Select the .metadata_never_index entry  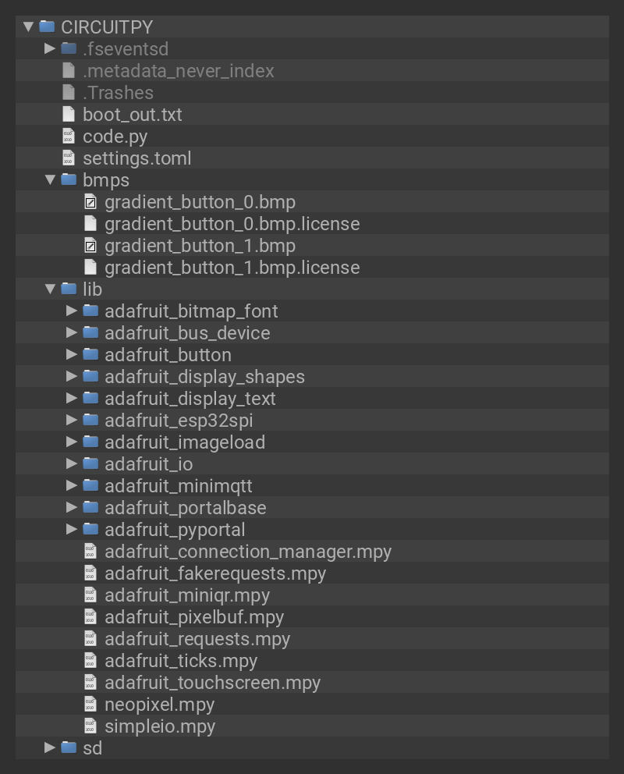(x=178, y=71)
